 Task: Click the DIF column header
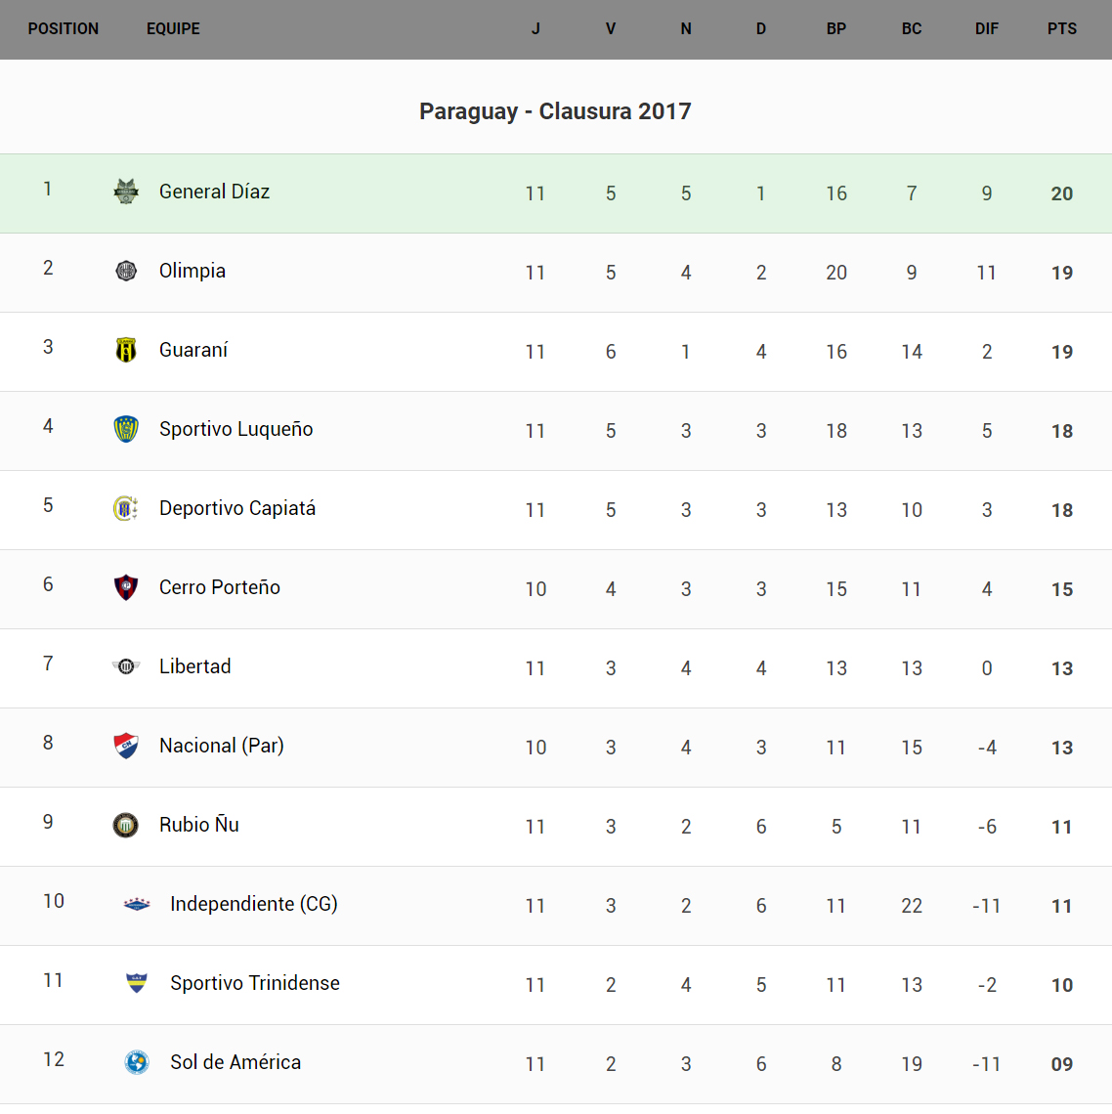pyautogui.click(x=986, y=29)
